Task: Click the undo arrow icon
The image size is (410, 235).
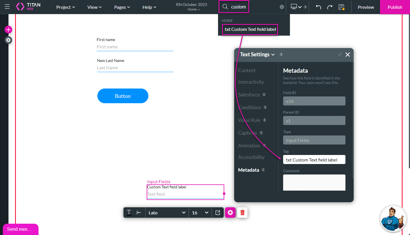Action: click(x=319, y=7)
